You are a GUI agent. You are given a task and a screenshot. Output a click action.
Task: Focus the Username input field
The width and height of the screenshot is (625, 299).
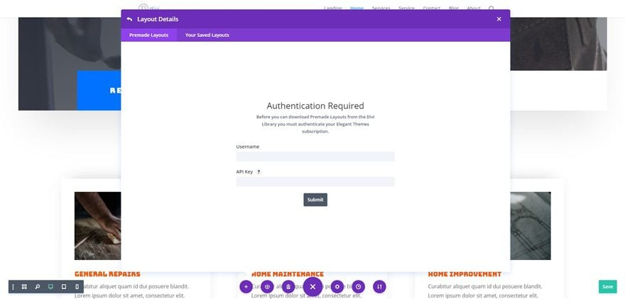coord(315,157)
